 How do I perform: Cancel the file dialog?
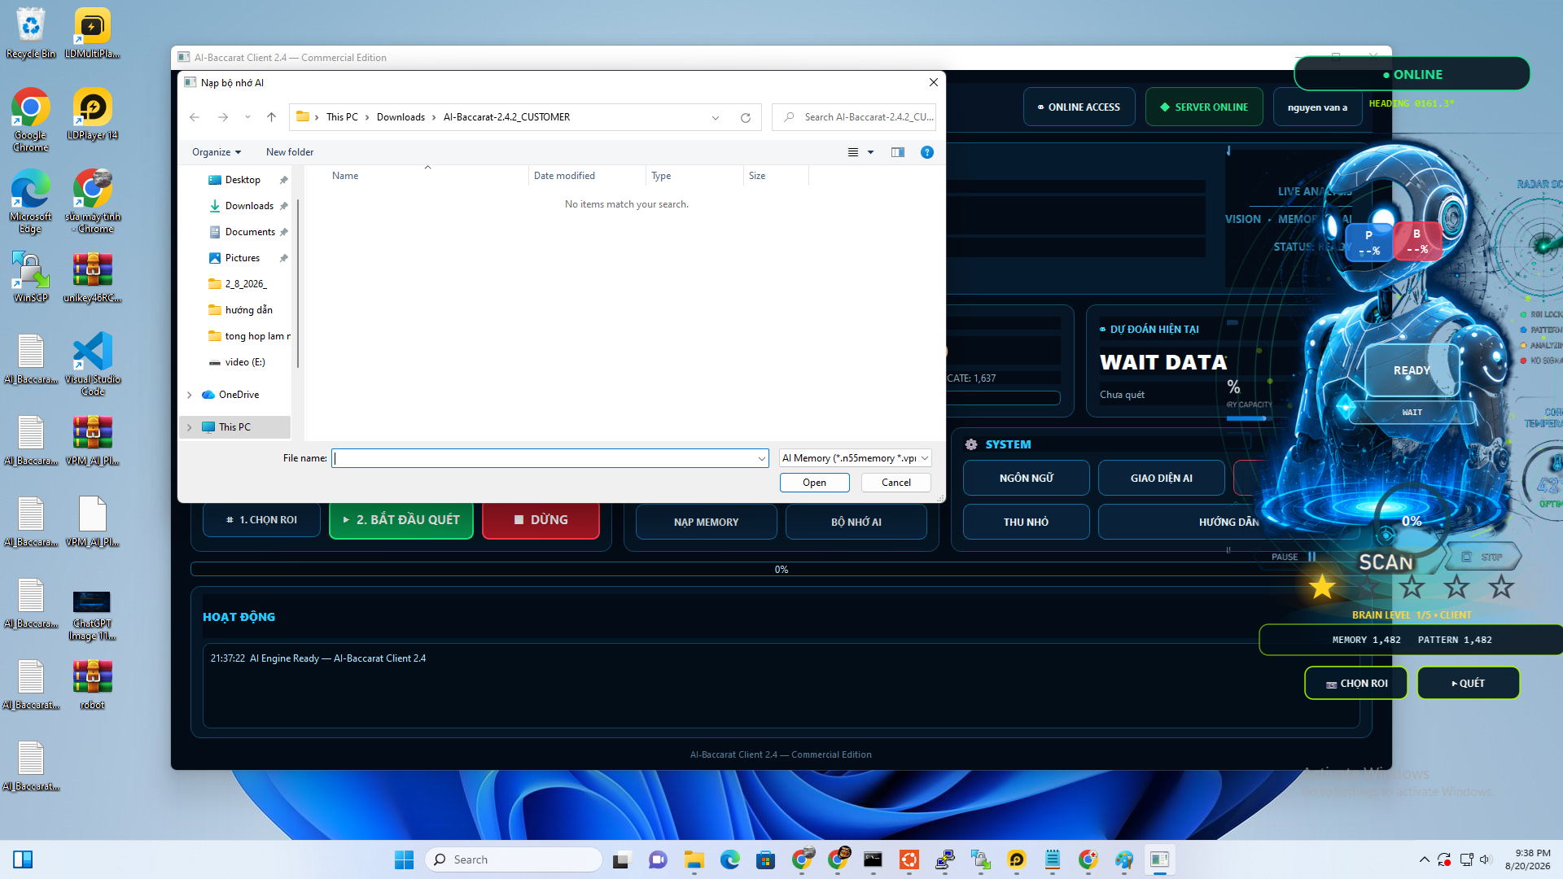[896, 483]
